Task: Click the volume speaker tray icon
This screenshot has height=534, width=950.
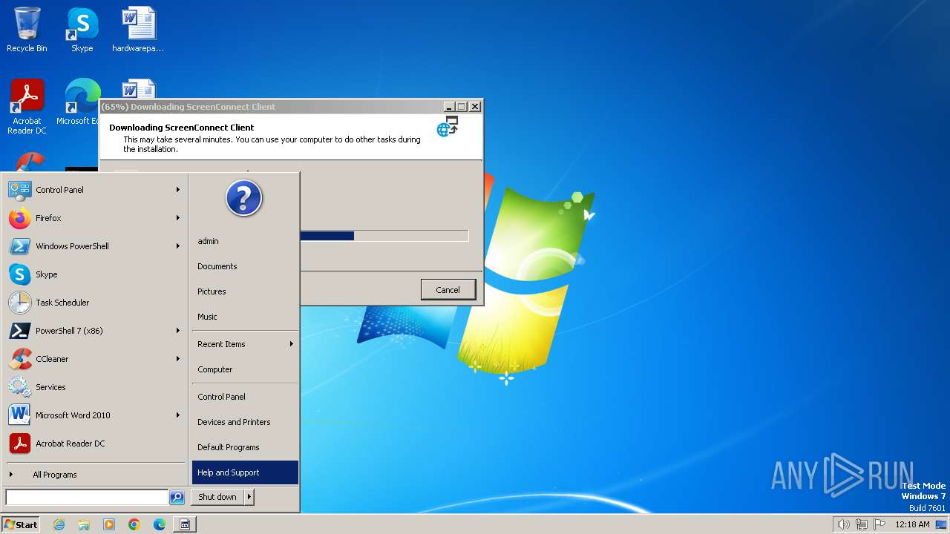Action: tap(843, 524)
